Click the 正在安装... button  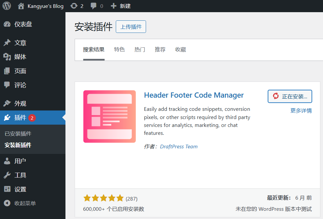290,96
